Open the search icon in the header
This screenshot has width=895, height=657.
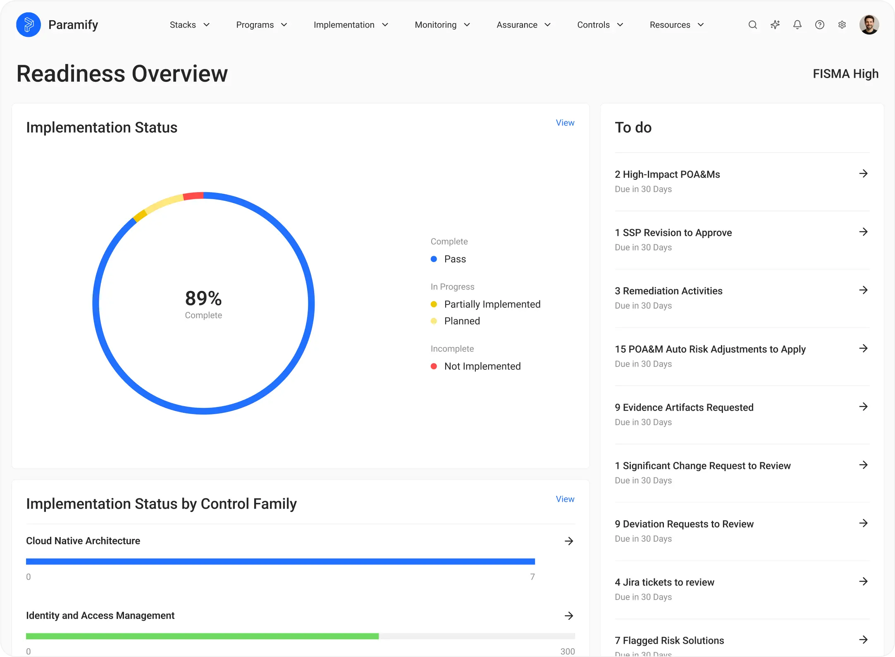click(753, 25)
